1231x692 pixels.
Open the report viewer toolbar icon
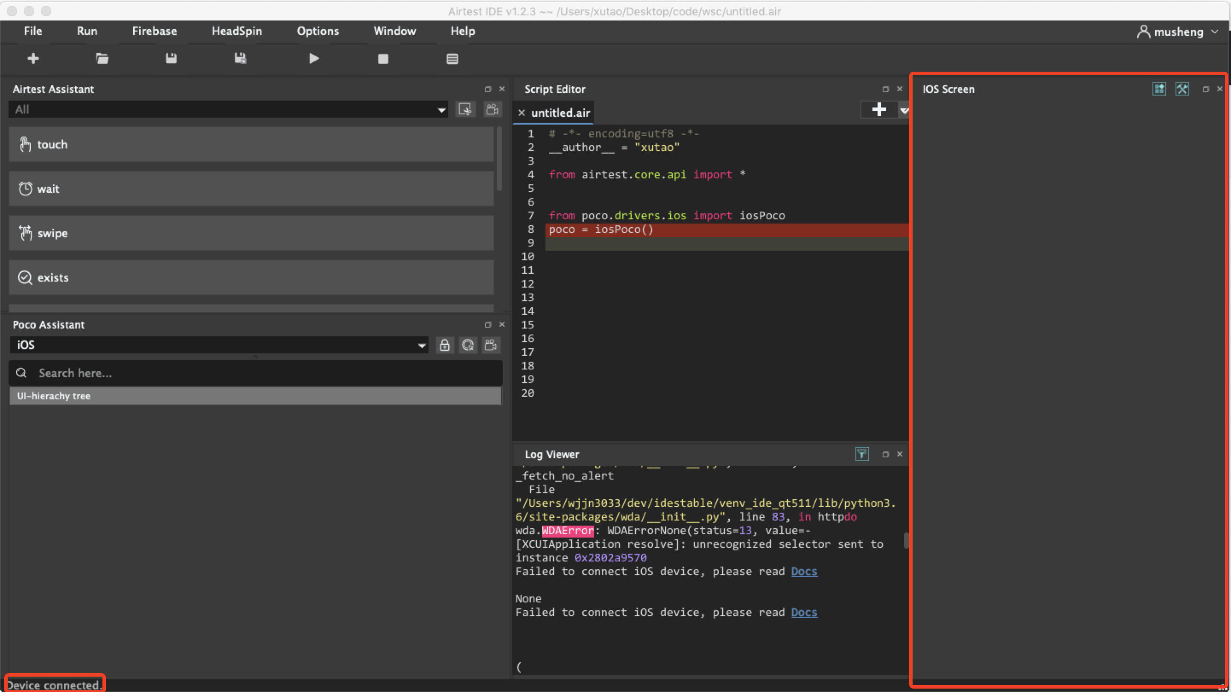point(452,59)
